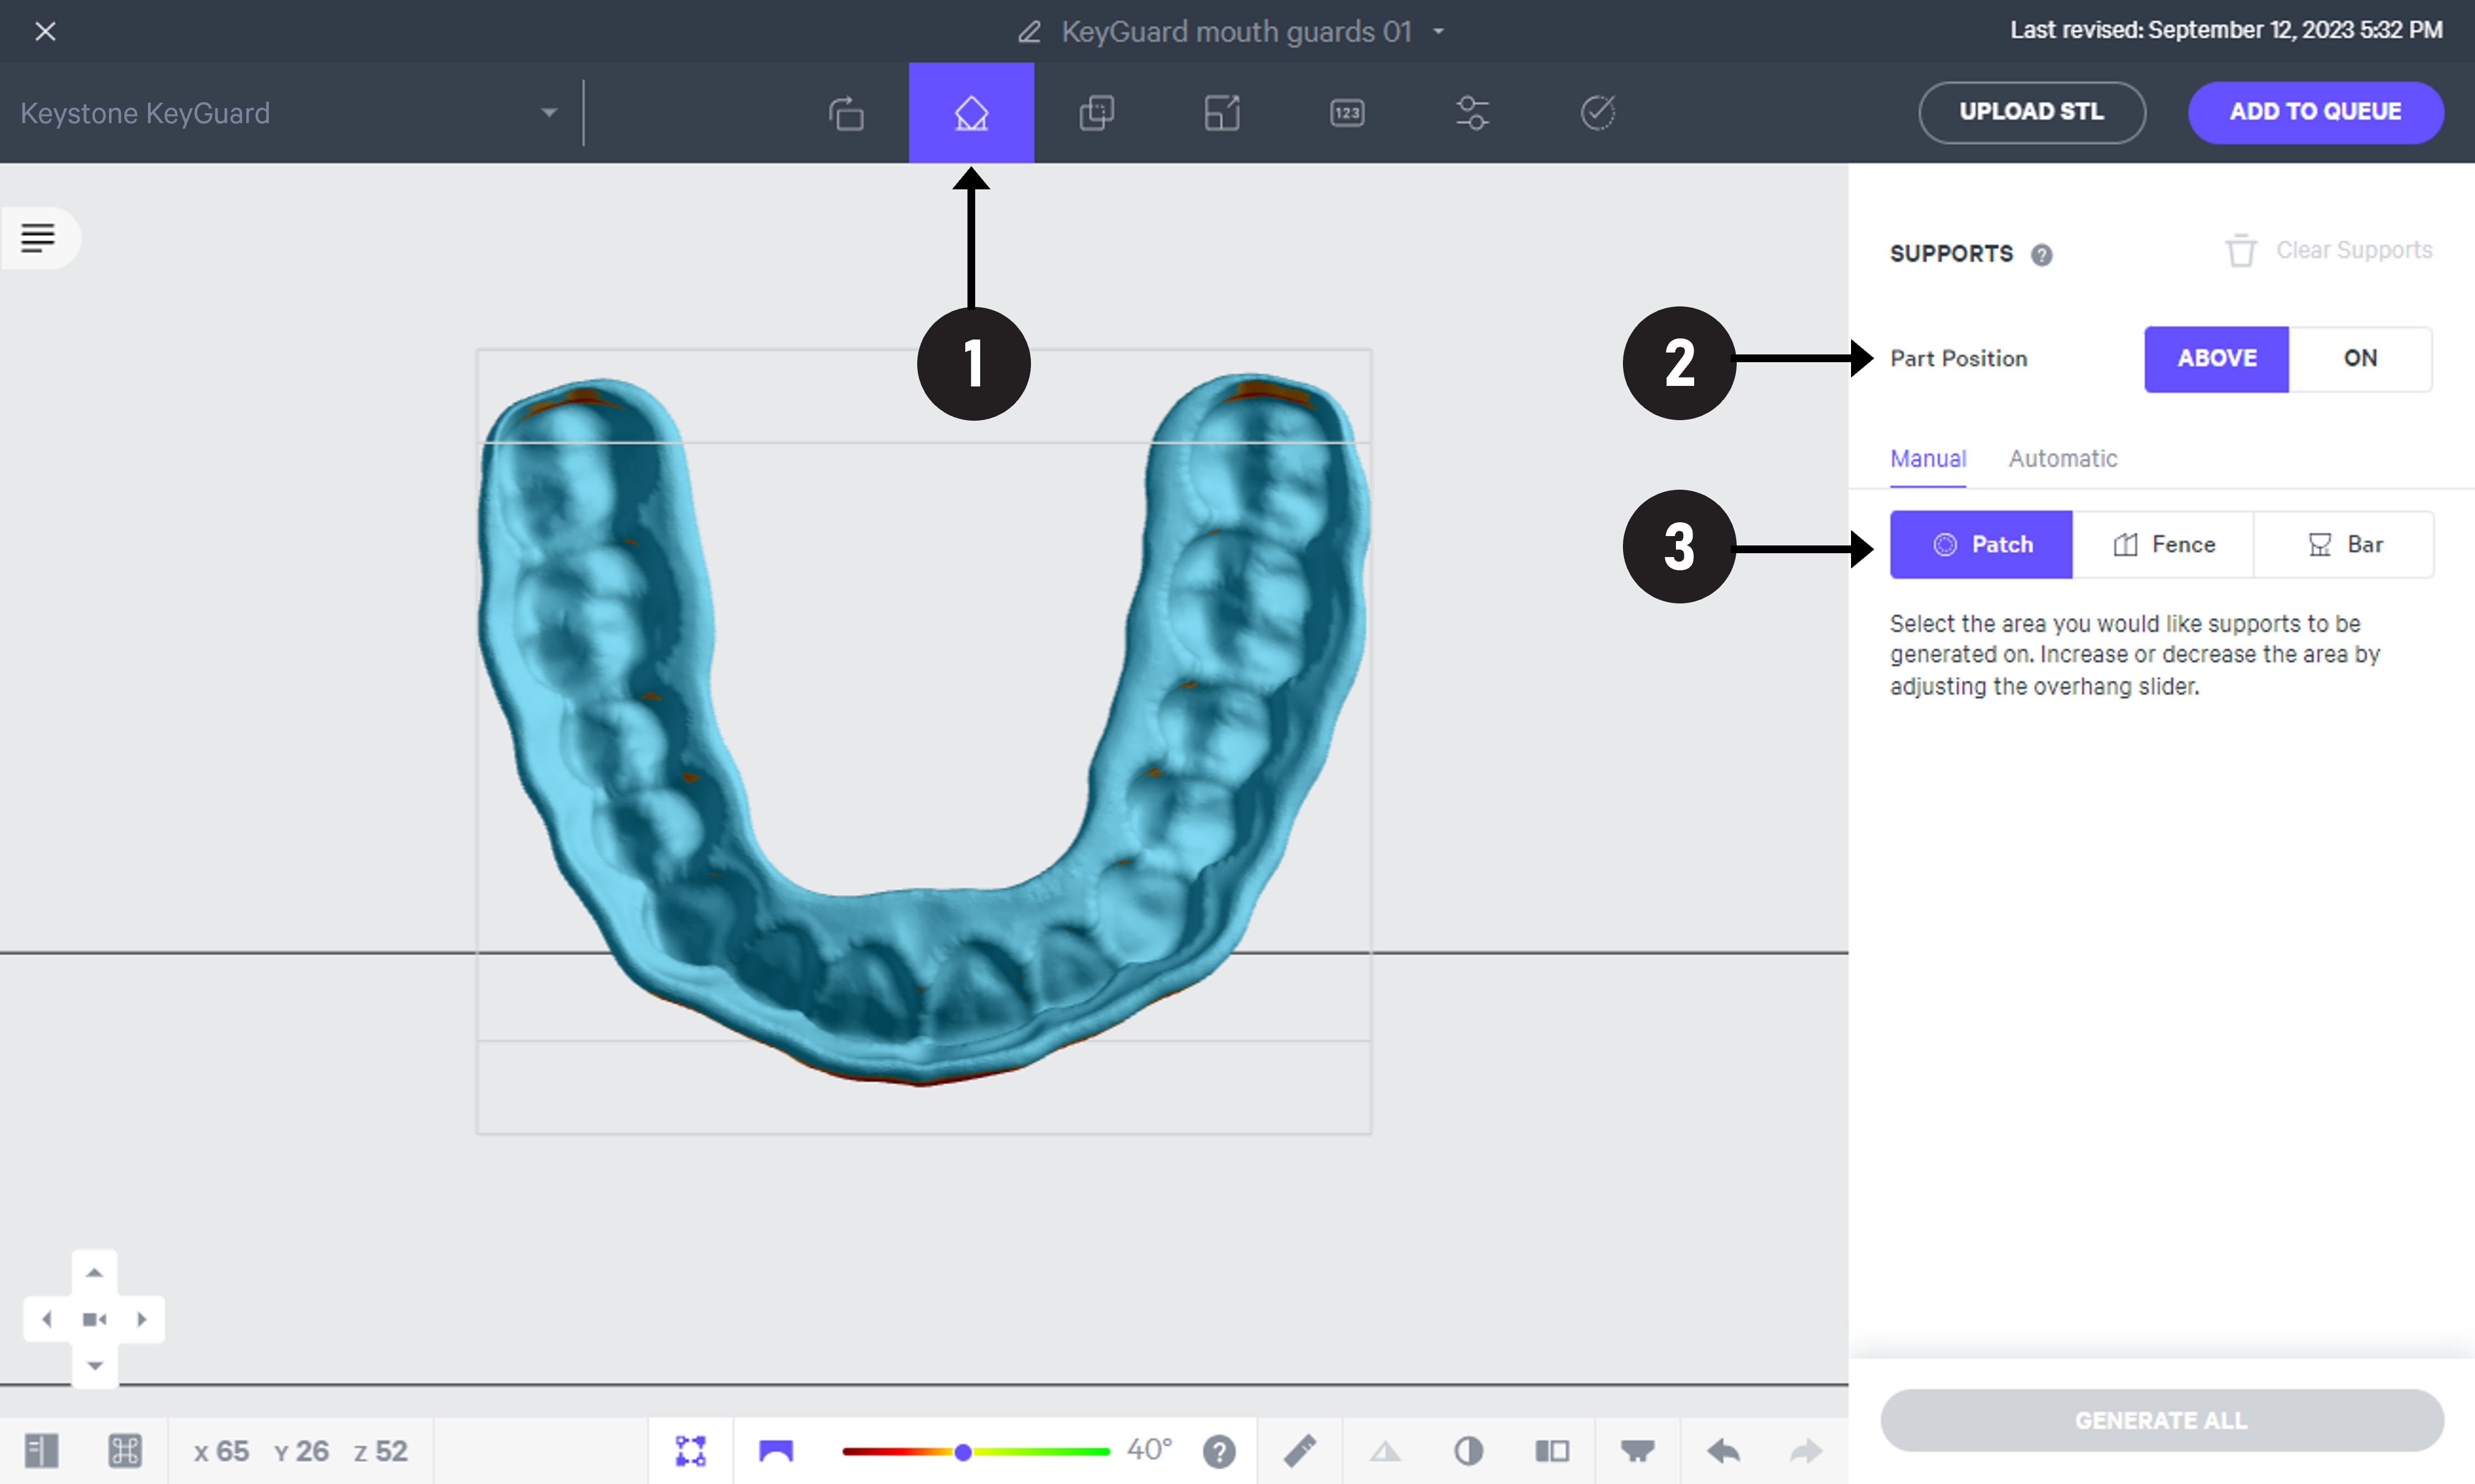2475x1484 pixels.
Task: Click the X 65 dimension value
Action: 221,1451
